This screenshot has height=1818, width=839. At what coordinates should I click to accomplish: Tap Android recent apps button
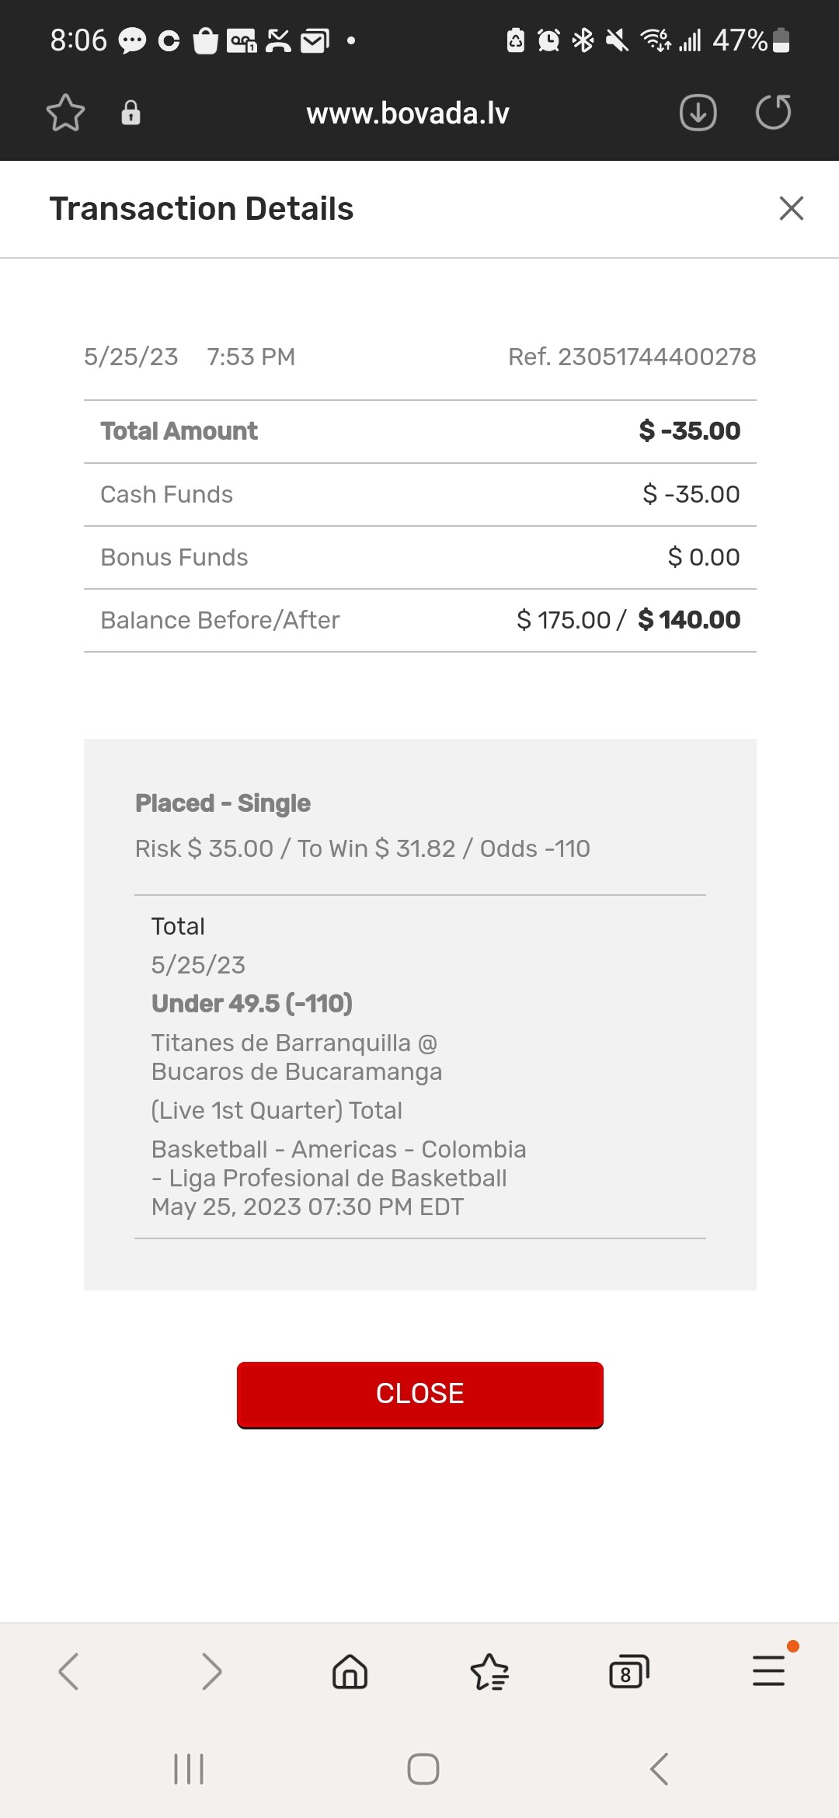coord(189,1769)
